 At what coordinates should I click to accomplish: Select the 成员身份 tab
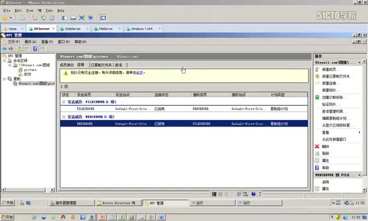pos(67,65)
